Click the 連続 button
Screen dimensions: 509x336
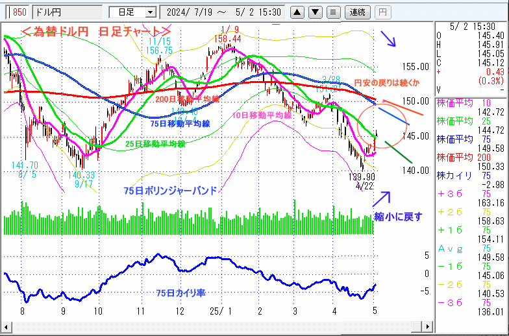pyautogui.click(x=357, y=13)
